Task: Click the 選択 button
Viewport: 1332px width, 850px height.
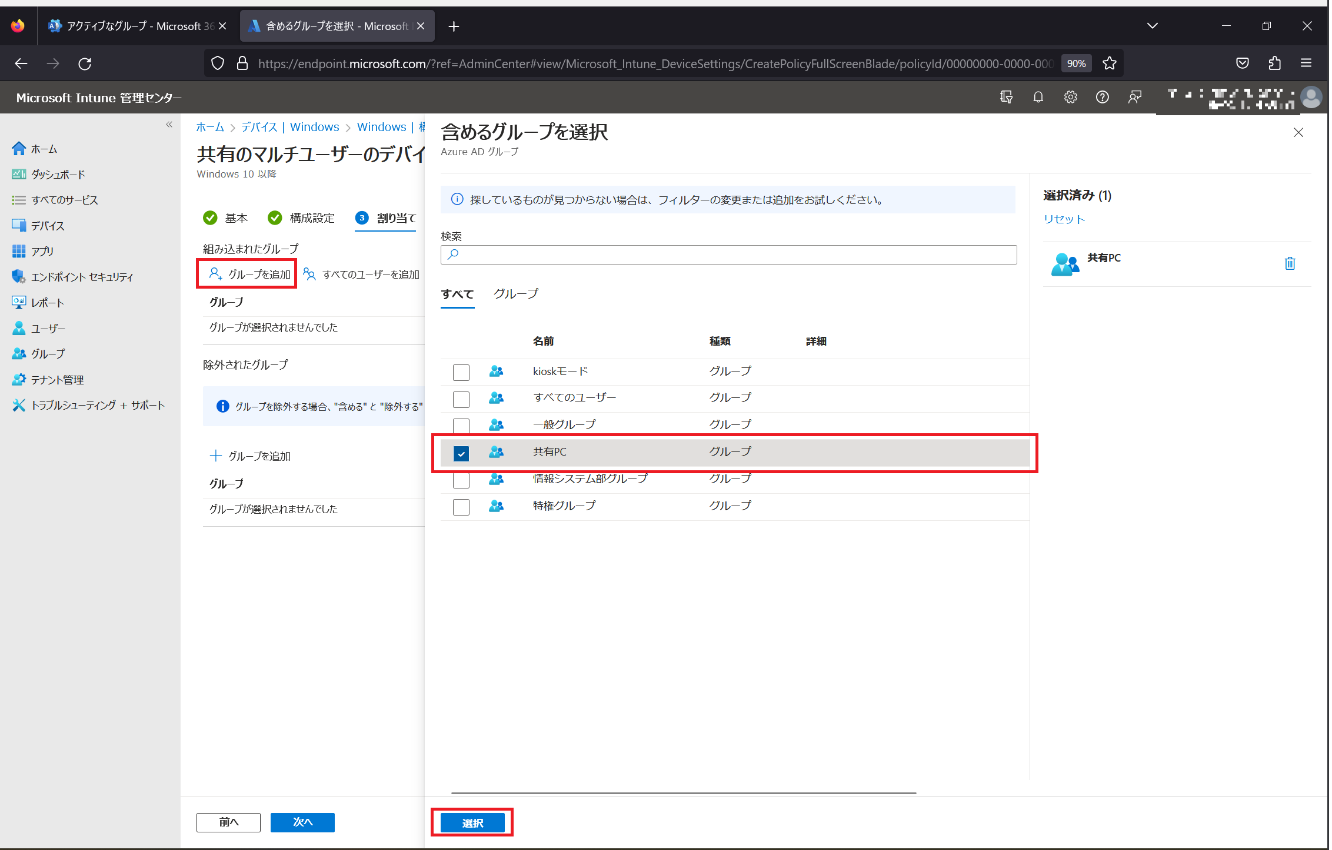Action: [x=472, y=823]
